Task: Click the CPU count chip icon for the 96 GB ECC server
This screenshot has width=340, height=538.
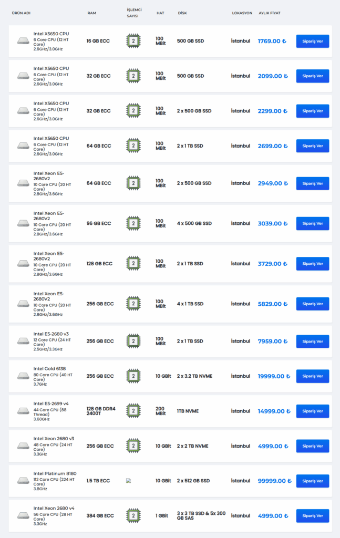Action: point(133,223)
